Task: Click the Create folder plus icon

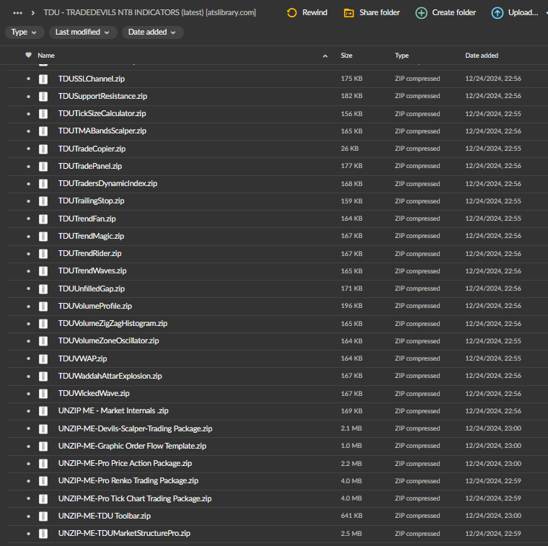Action: [x=421, y=12]
